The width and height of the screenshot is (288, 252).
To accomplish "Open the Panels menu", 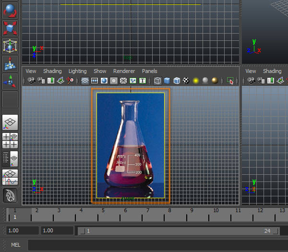I will (149, 71).
